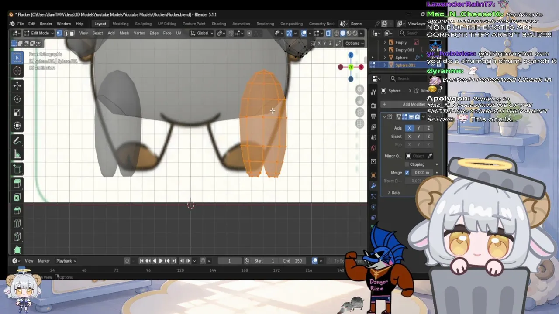Switch perspective/orthographic view via grid icon

click(359, 123)
